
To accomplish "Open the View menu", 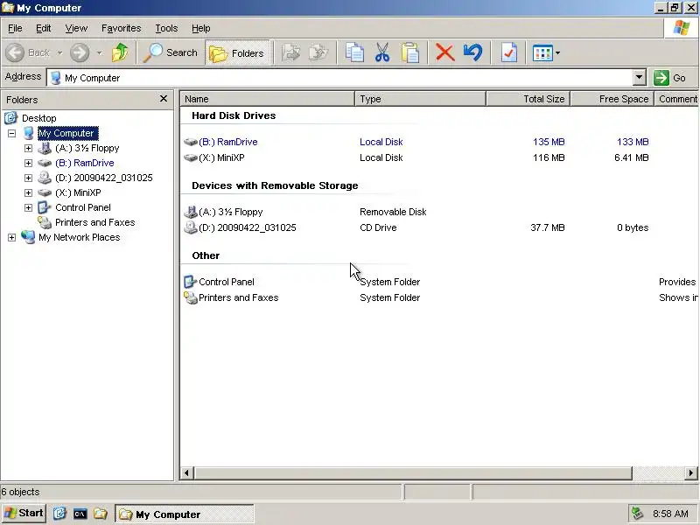I will click(x=76, y=28).
